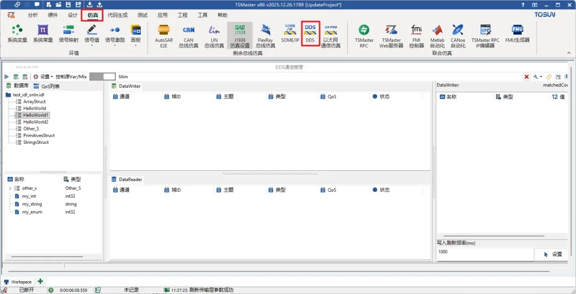Screen dimensions: 576x294
Task: Launch AutoSAR E2E simulation
Action: [164, 36]
